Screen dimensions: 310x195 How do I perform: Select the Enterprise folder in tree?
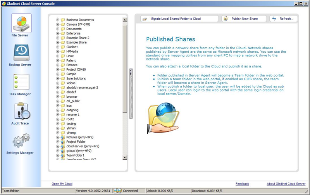(x=74, y=33)
